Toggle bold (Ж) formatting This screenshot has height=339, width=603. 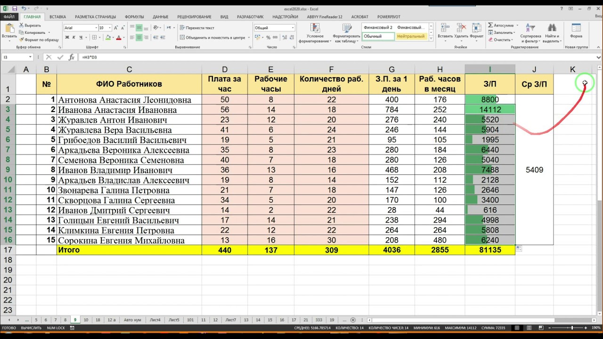pos(67,37)
